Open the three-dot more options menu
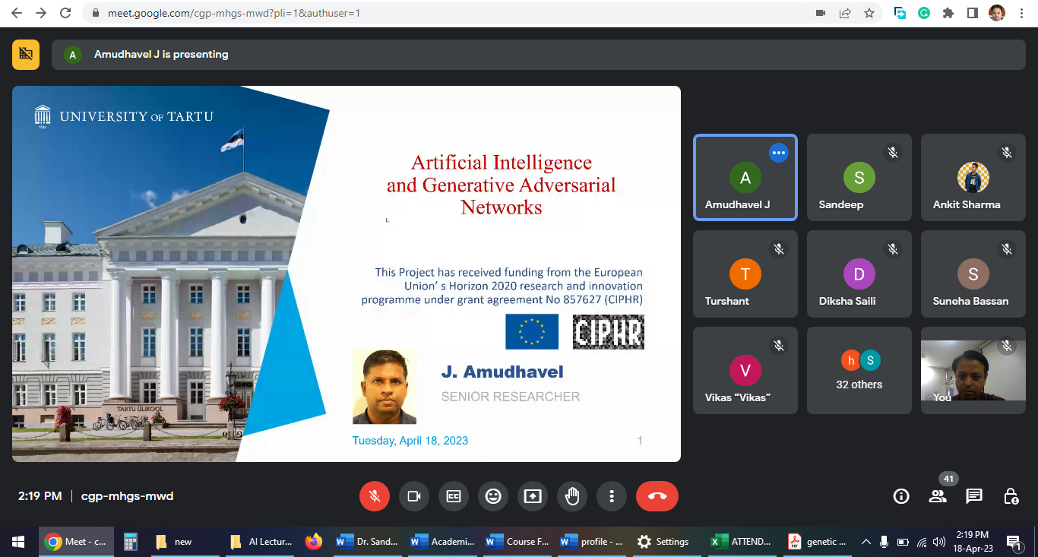This screenshot has height=557, width=1038. point(612,496)
